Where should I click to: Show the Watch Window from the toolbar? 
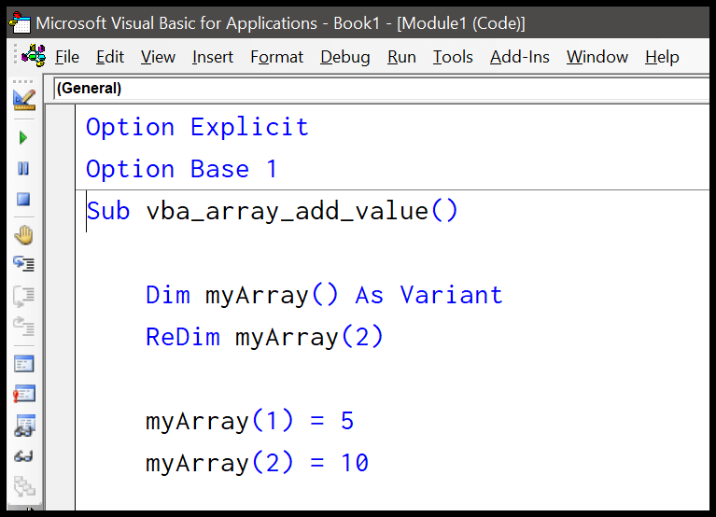23,426
